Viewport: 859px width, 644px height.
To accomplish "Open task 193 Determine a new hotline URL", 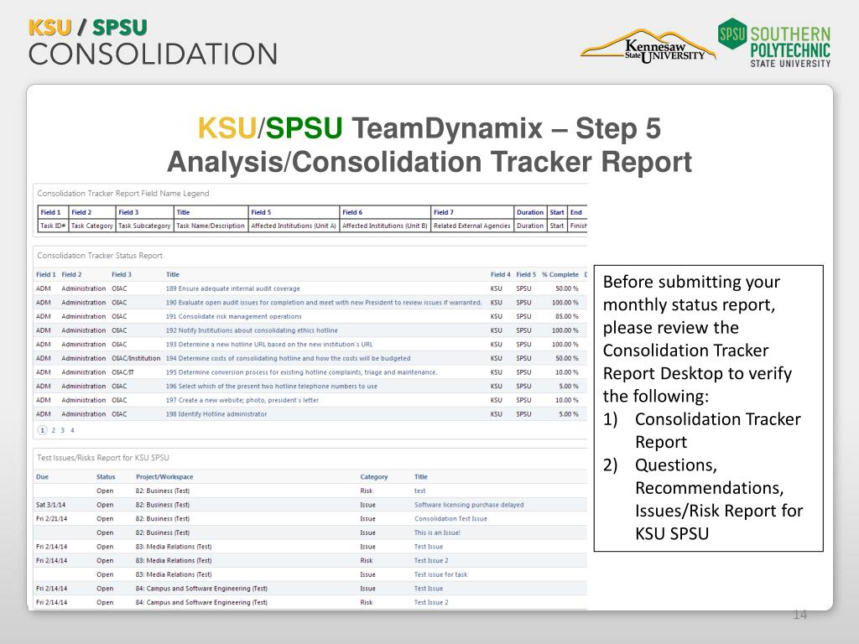I will click(269, 345).
